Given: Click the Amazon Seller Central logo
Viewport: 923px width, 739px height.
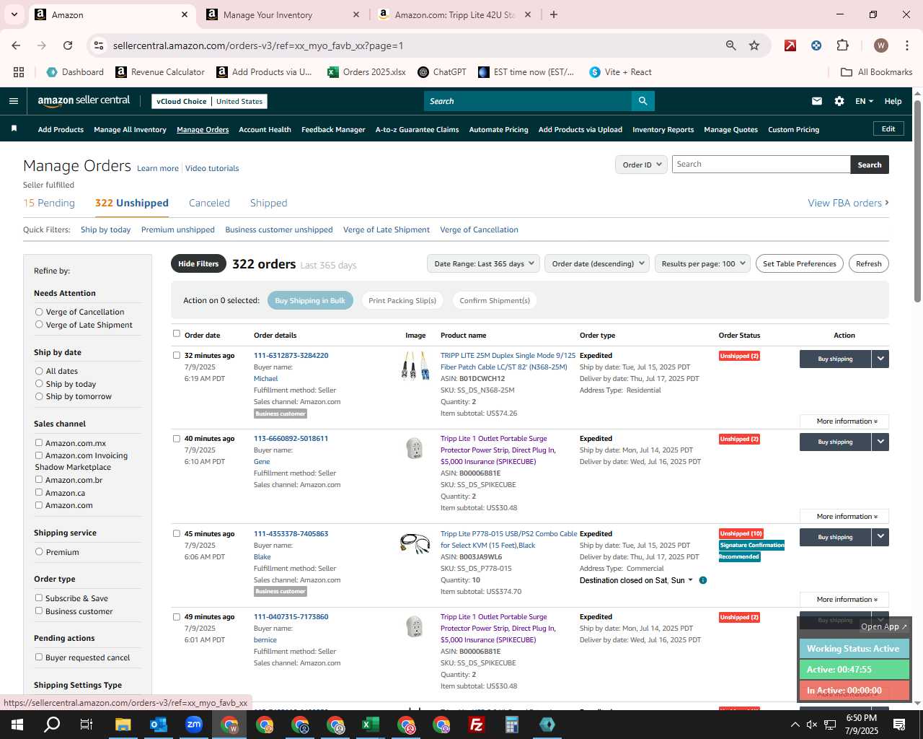Looking at the screenshot, I should pyautogui.click(x=84, y=101).
